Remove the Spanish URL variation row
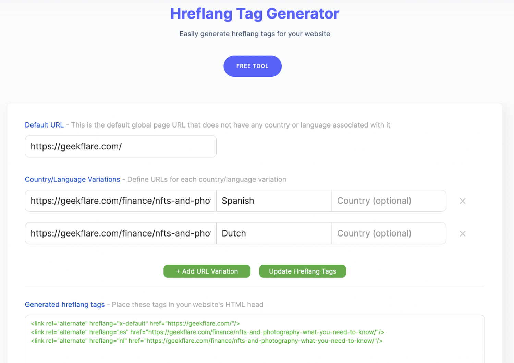The image size is (514, 363). point(462,201)
